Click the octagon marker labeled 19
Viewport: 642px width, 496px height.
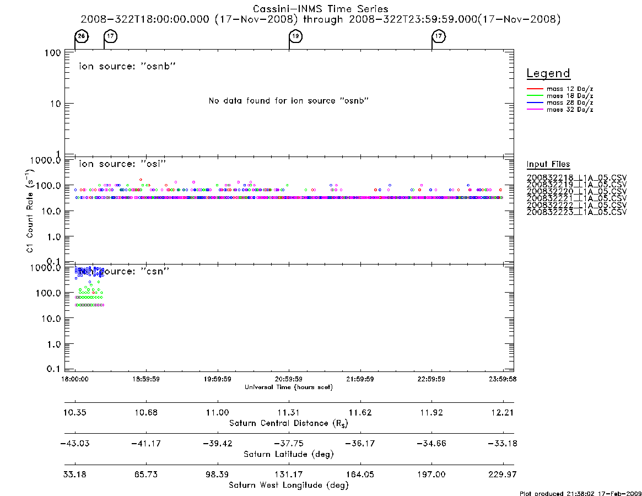295,36
